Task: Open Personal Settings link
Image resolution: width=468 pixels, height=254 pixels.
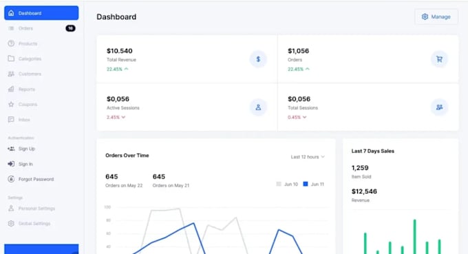Action: click(x=36, y=209)
